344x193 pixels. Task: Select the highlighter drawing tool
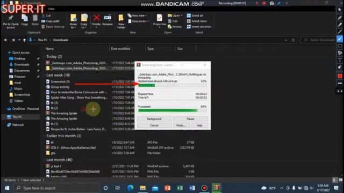click(340, 25)
